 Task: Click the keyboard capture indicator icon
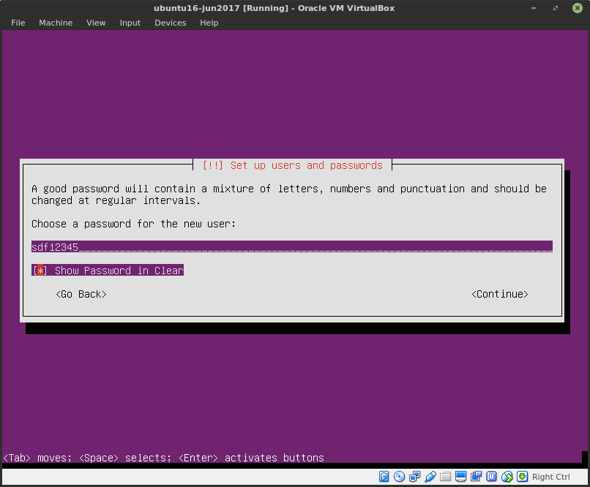522,476
